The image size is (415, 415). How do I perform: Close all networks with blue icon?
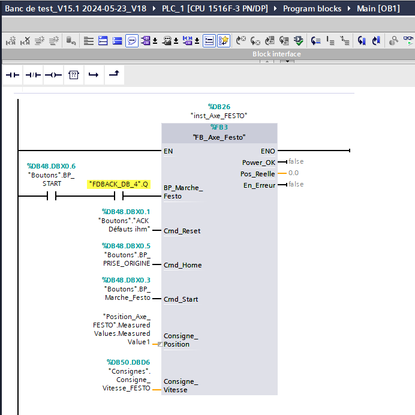click(118, 41)
